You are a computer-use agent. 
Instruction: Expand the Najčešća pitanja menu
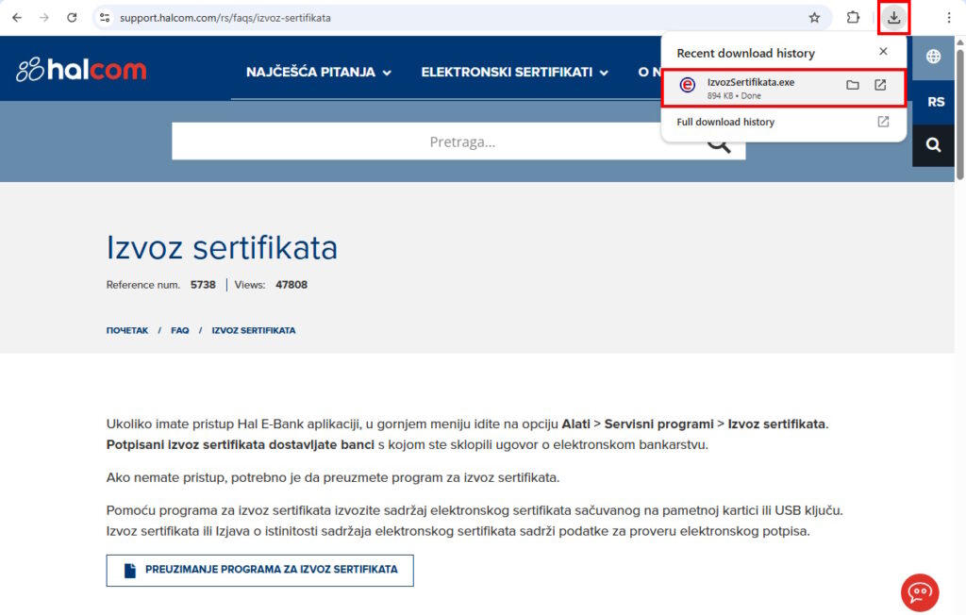click(x=318, y=73)
